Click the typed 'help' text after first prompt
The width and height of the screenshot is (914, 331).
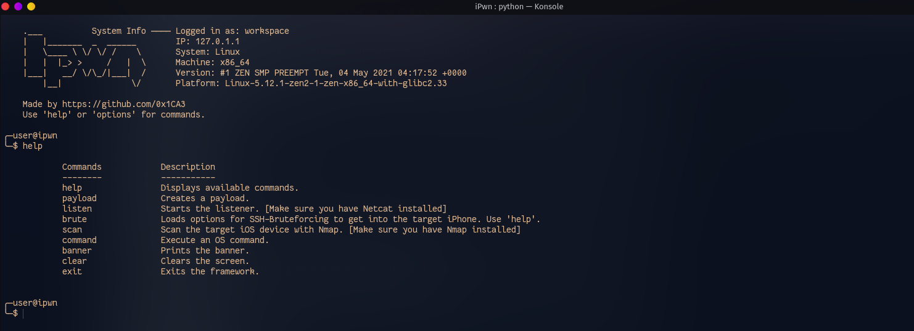tap(33, 146)
